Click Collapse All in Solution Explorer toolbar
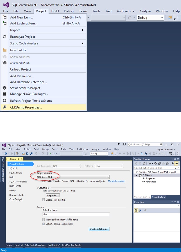Screen dimensions: 181x252 (x=159, y=163)
